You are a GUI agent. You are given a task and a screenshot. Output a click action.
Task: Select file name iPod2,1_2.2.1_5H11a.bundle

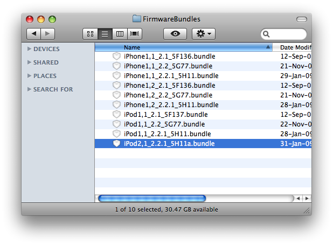coord(169,144)
